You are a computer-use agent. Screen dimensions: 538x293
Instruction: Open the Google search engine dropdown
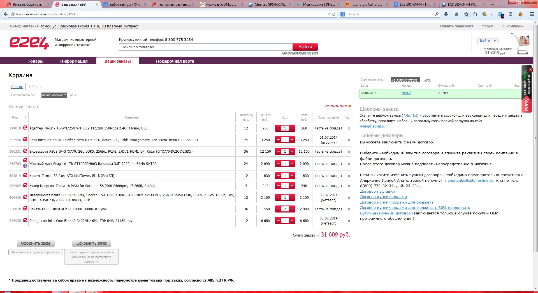click(x=344, y=14)
